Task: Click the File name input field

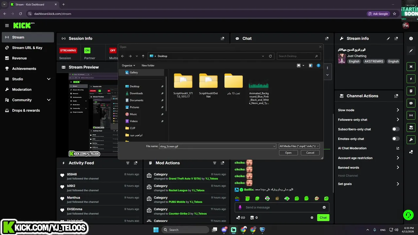Action: click(x=216, y=146)
